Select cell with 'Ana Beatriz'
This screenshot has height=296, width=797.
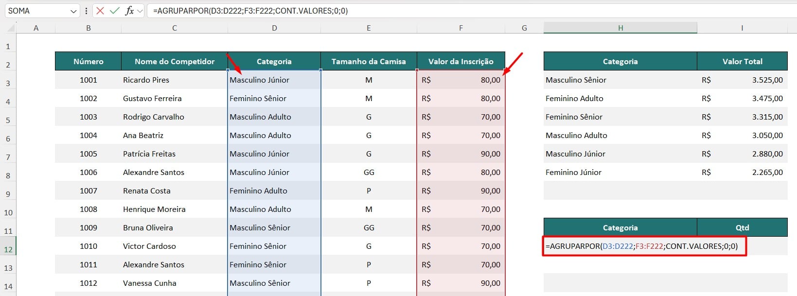click(x=175, y=135)
